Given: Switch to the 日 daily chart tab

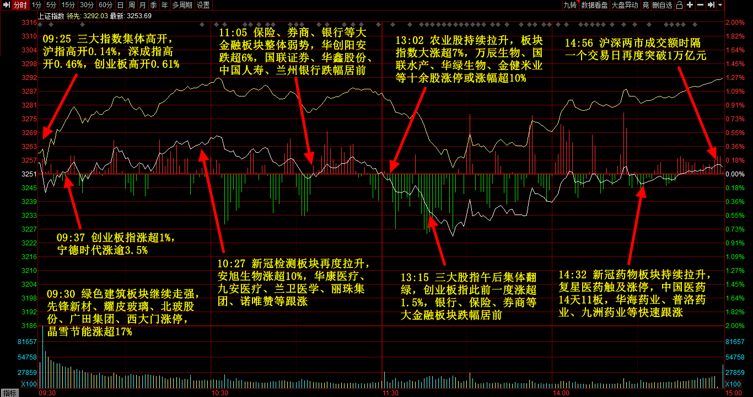Looking at the screenshot, I should (120, 5).
